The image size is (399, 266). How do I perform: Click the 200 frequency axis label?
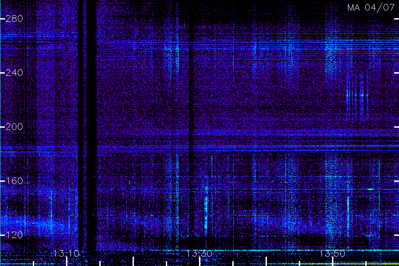click(x=14, y=127)
